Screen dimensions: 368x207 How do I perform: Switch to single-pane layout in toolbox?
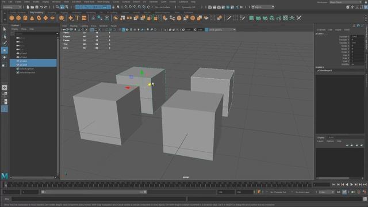coord(5,87)
